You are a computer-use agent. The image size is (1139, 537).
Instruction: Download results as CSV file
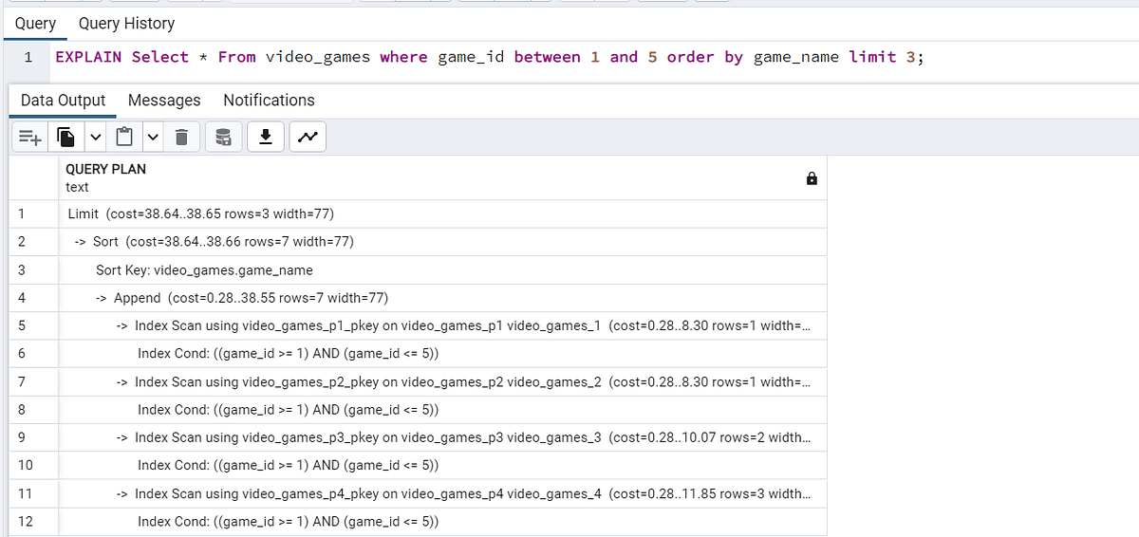(267, 139)
